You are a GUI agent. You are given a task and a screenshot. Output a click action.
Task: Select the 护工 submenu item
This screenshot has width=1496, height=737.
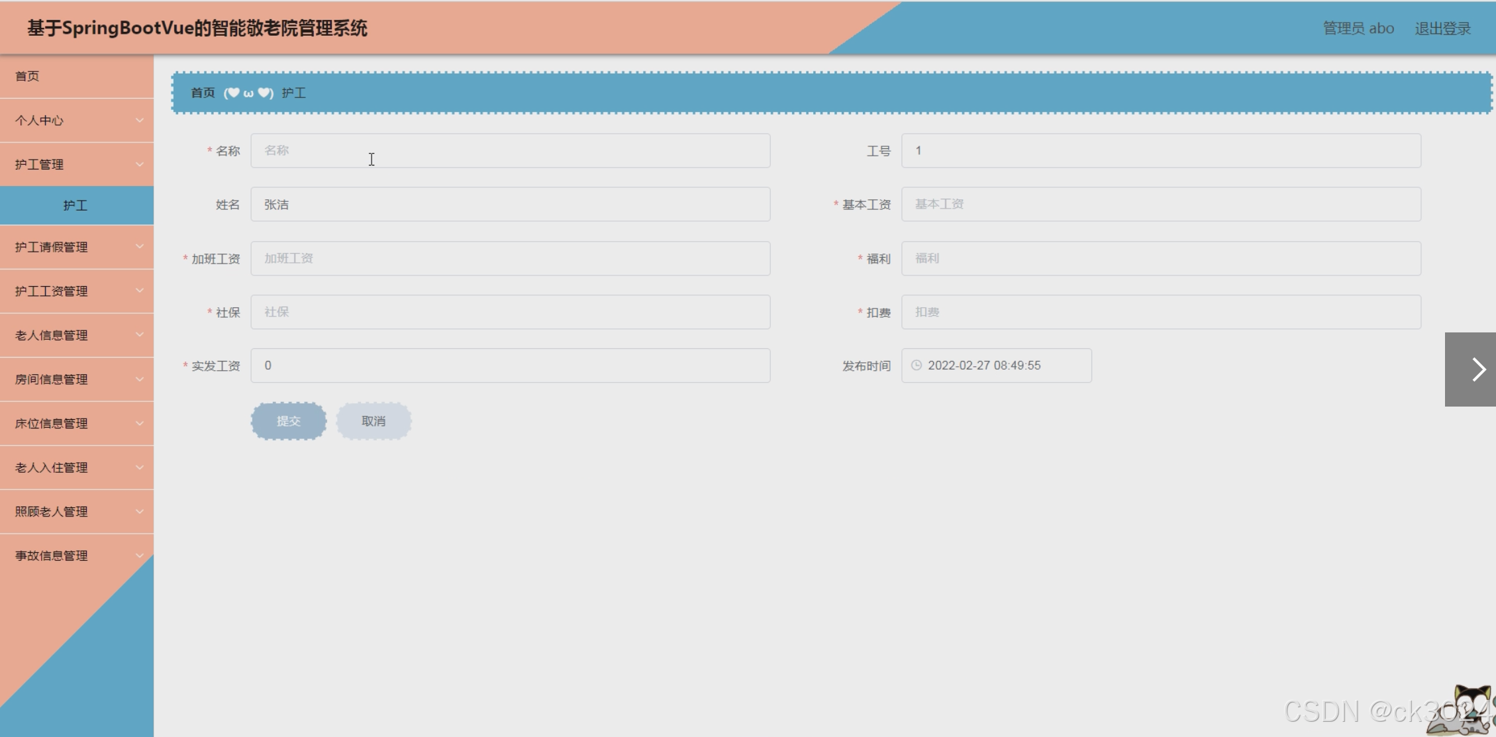75,205
